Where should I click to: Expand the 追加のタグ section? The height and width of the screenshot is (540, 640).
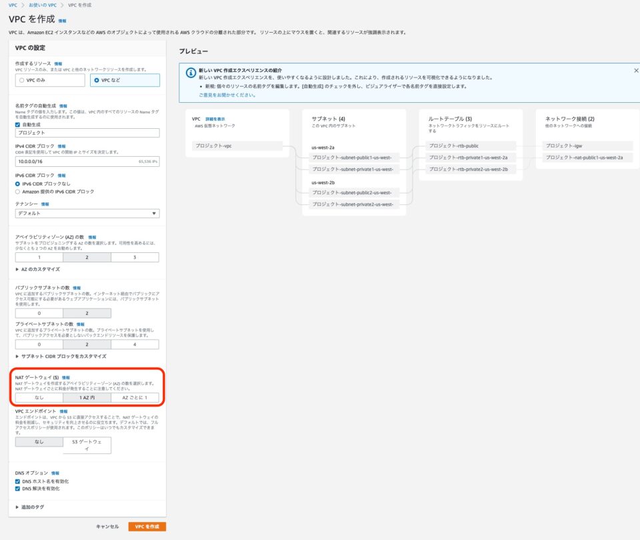click(31, 506)
